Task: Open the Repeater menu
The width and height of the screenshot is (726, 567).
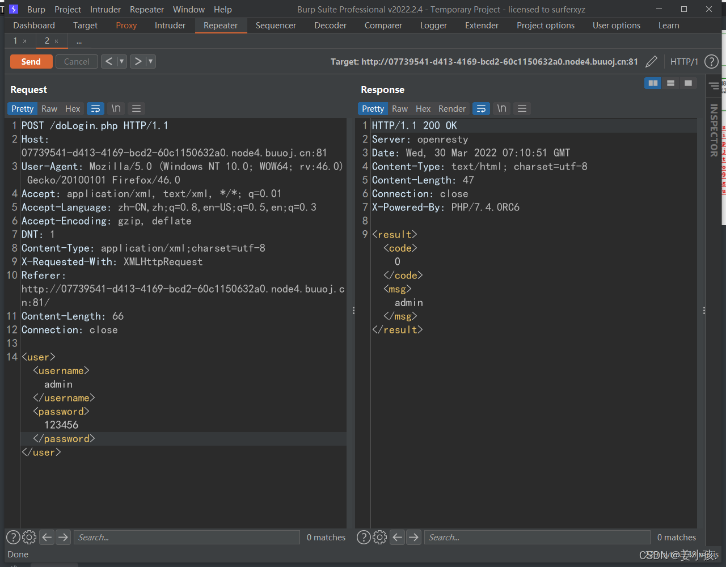Action: [147, 10]
